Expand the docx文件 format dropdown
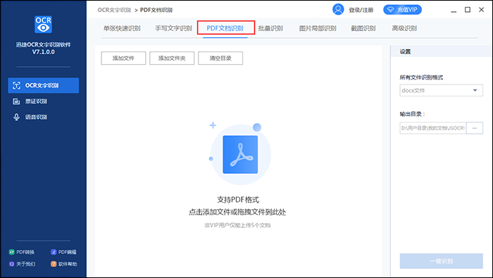 [x=441, y=91]
